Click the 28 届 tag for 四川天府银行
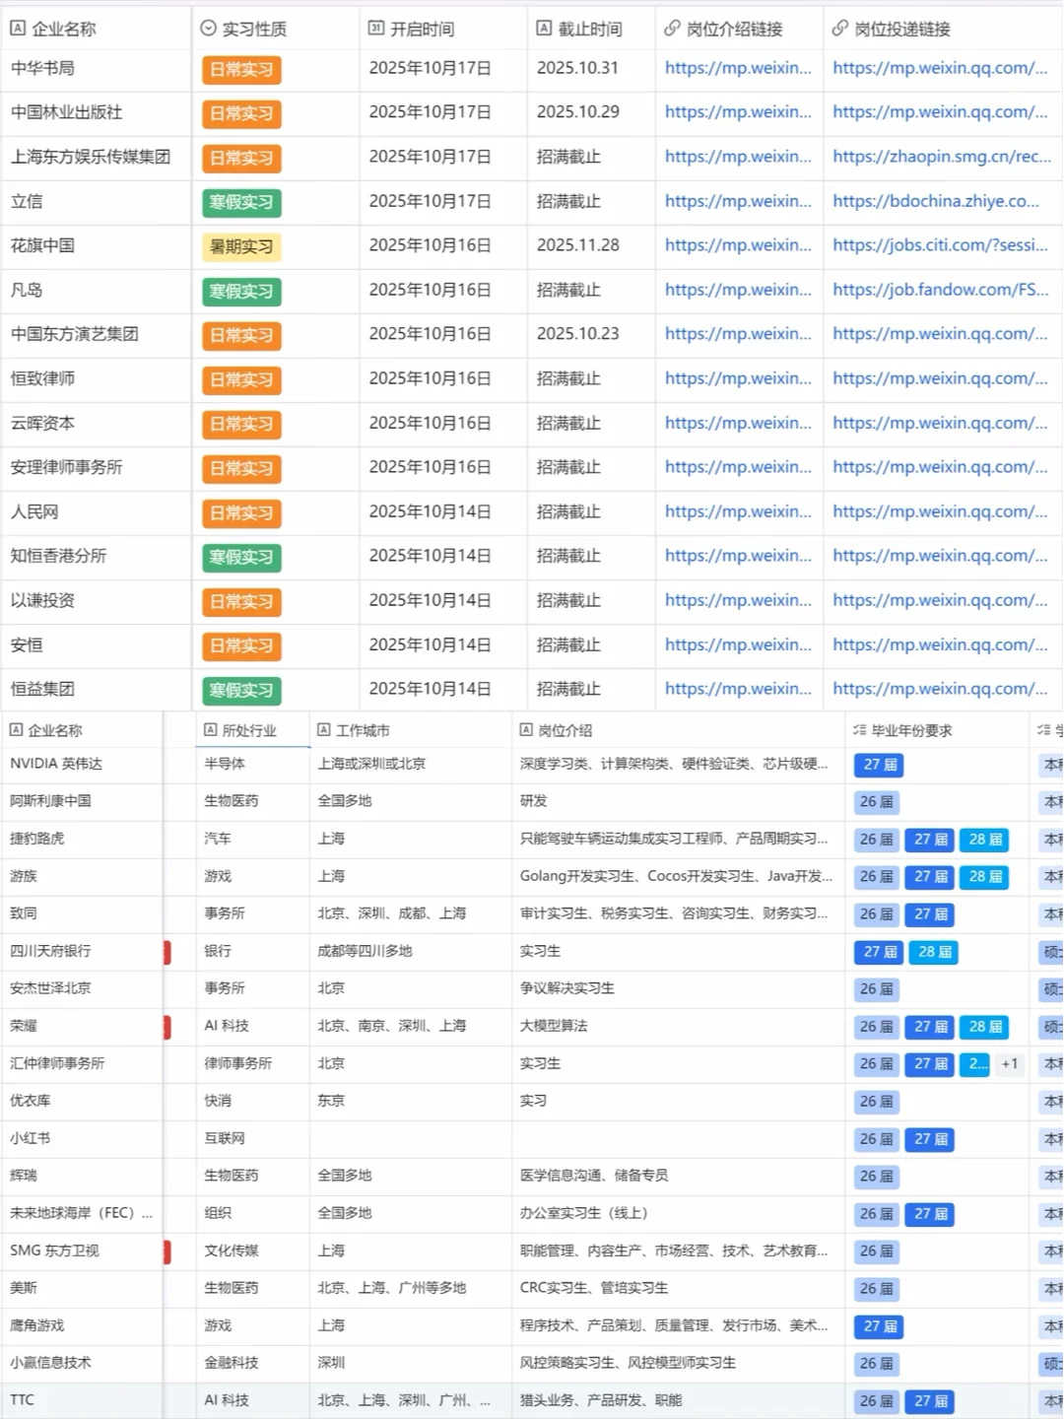This screenshot has width=1064, height=1419. pyautogui.click(x=933, y=952)
